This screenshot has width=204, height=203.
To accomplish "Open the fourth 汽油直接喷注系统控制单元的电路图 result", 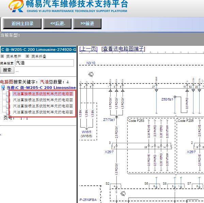I will point(43,112).
